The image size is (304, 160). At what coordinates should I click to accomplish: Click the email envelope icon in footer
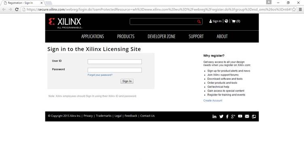point(247,116)
